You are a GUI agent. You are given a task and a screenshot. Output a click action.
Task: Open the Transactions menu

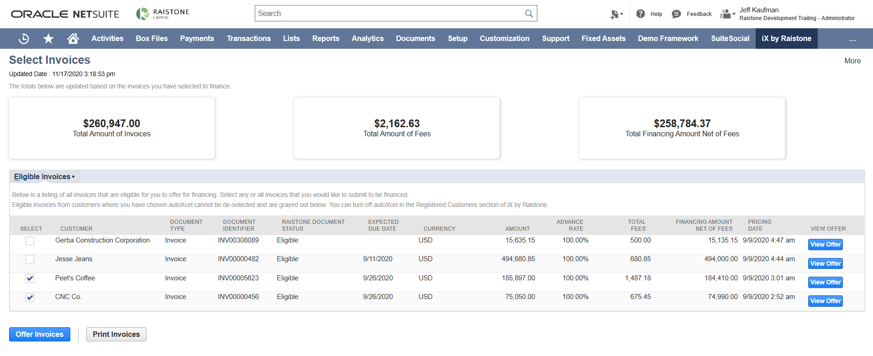click(248, 39)
